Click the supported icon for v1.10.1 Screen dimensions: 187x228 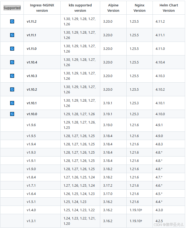pyautogui.click(x=12, y=103)
